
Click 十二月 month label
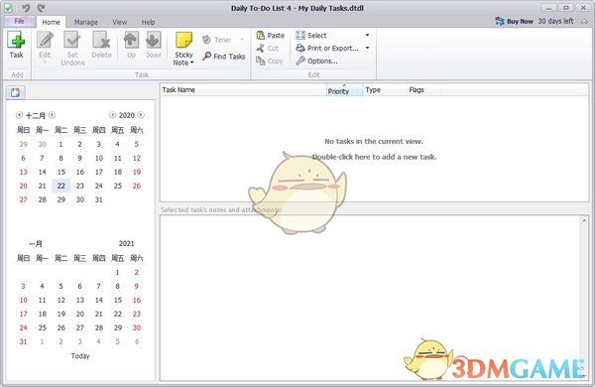point(36,115)
